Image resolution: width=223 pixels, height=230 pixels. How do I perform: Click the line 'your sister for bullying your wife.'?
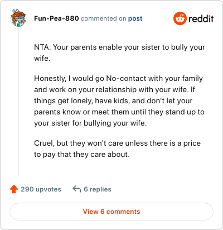click(x=90, y=123)
